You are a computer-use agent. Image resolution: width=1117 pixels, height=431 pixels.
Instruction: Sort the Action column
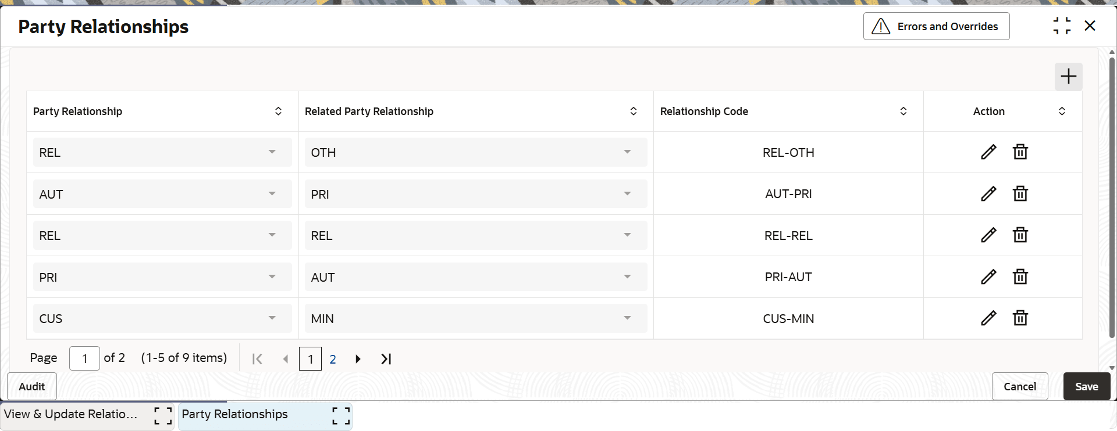[1062, 111]
